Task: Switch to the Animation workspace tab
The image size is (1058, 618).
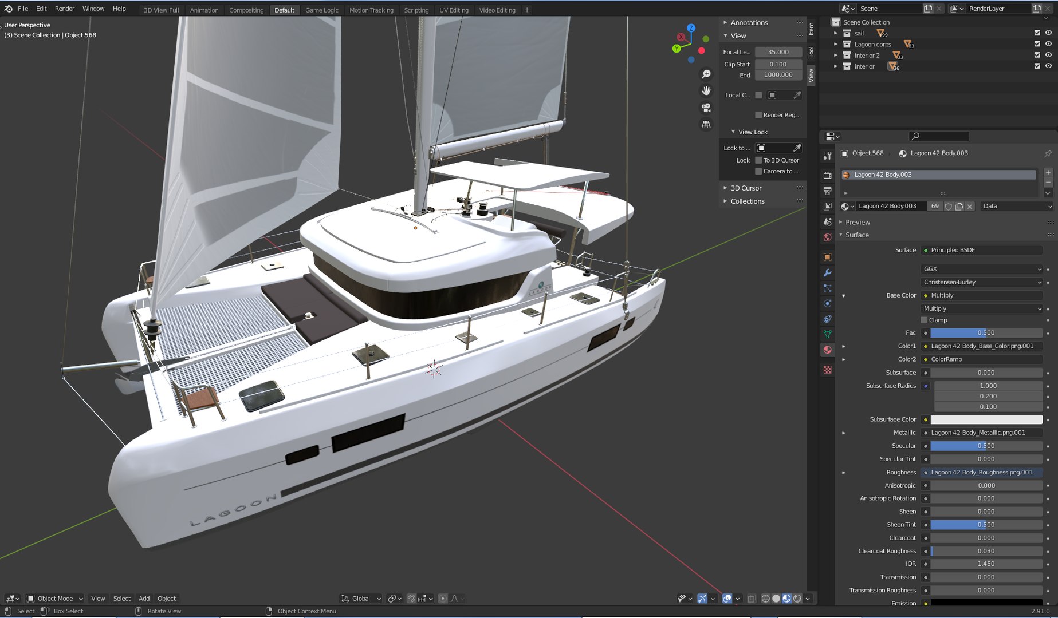Action: pyautogui.click(x=204, y=10)
